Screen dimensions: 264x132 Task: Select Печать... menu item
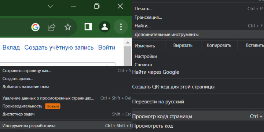198,8
